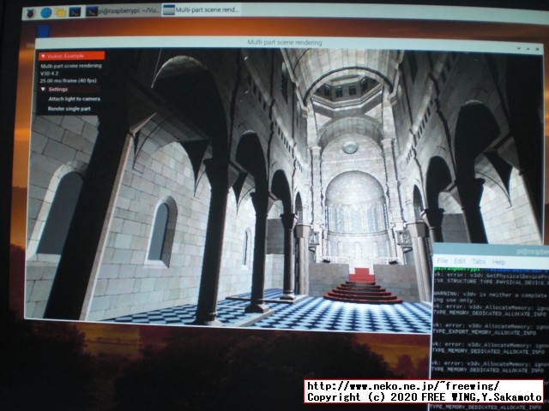Screen dimensions: 549x411
Task: Open File menu in terminal window
Action: [443, 260]
